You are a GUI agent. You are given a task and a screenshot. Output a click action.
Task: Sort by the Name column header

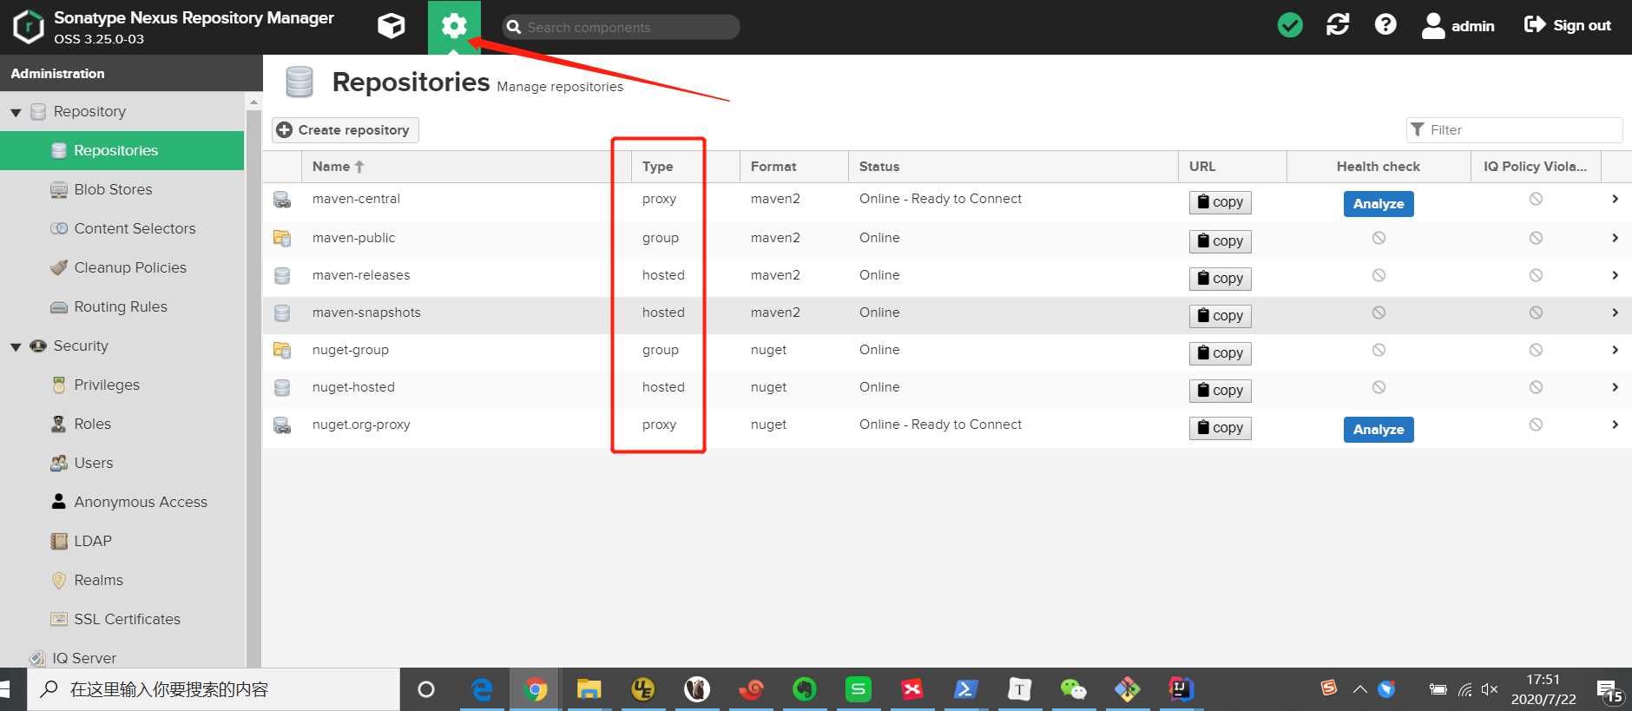pos(465,167)
